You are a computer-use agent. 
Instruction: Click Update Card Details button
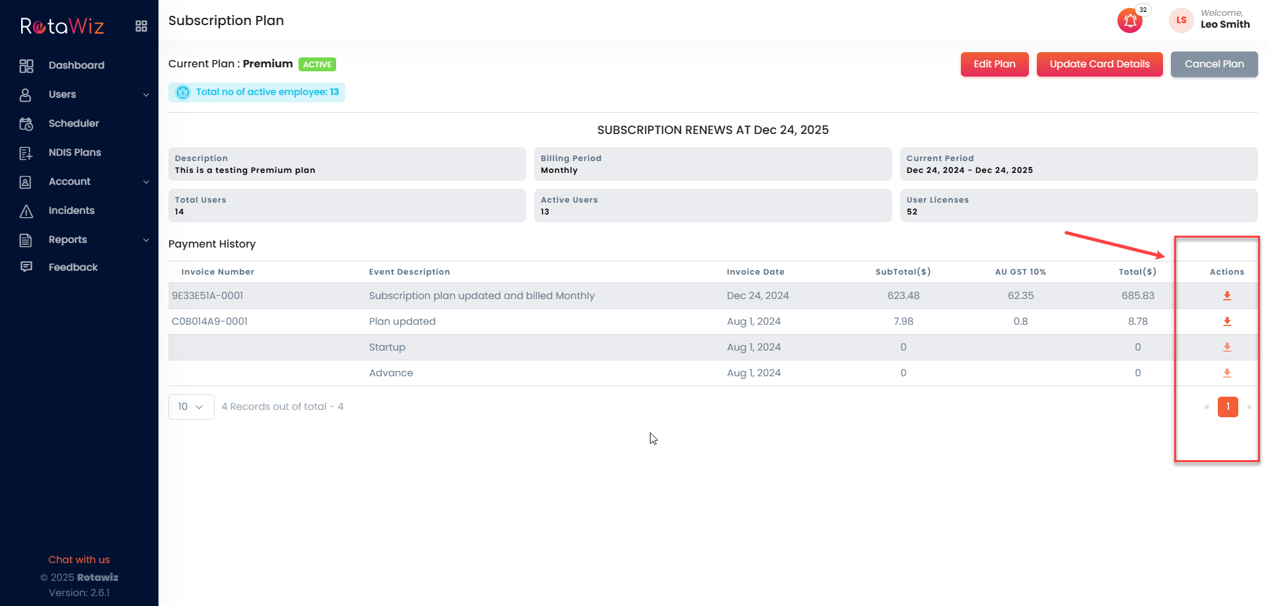point(1099,64)
